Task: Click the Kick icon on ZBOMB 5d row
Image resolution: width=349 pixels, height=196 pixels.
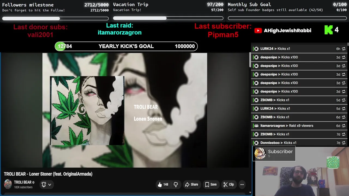Action: click(256, 100)
